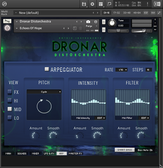Solo the instrument with S button

[x=104, y=22]
